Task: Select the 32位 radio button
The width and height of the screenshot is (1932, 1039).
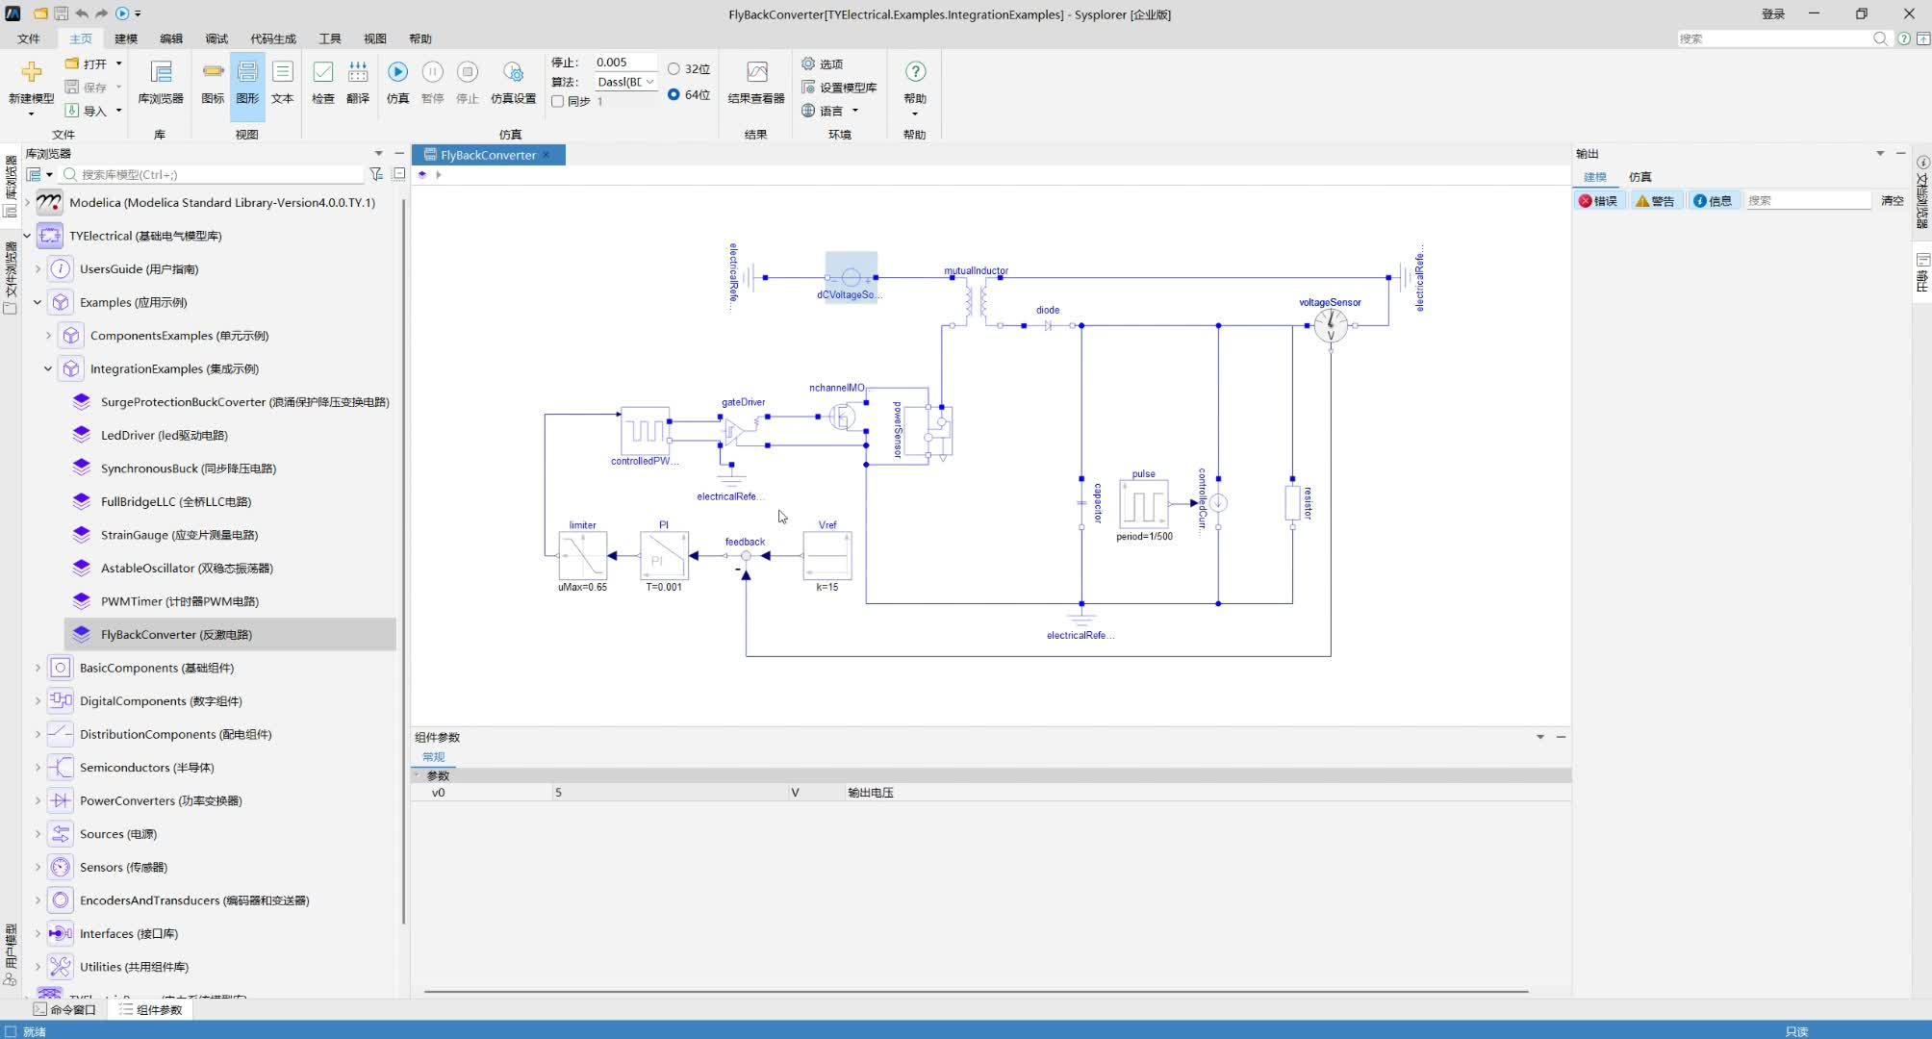Action: 674,69
